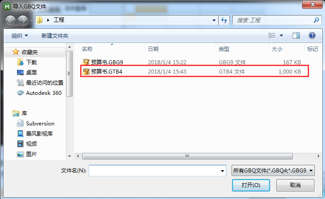The image size is (325, 199).
Task: Open the Autodesk 360 location
Action: click(39, 93)
